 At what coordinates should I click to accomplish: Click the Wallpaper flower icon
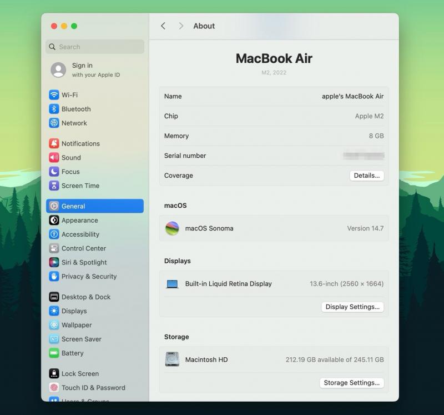point(54,325)
